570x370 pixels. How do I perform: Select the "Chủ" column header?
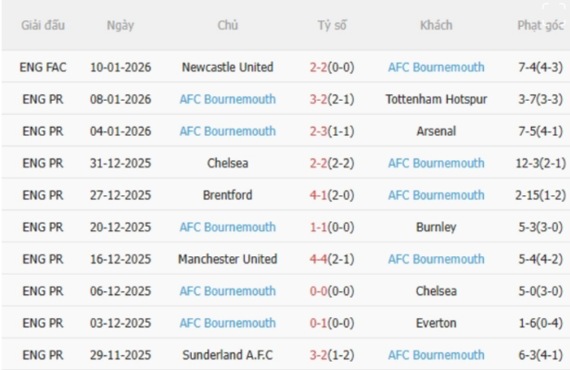point(227,26)
